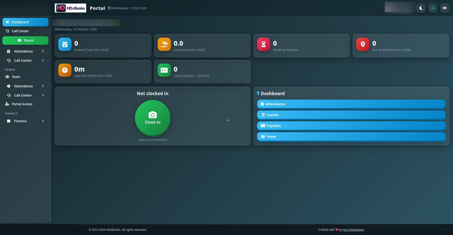Viewport: 453px width, 235px height.
Task: Click the Present Days calendar icon
Action: tap(65, 44)
